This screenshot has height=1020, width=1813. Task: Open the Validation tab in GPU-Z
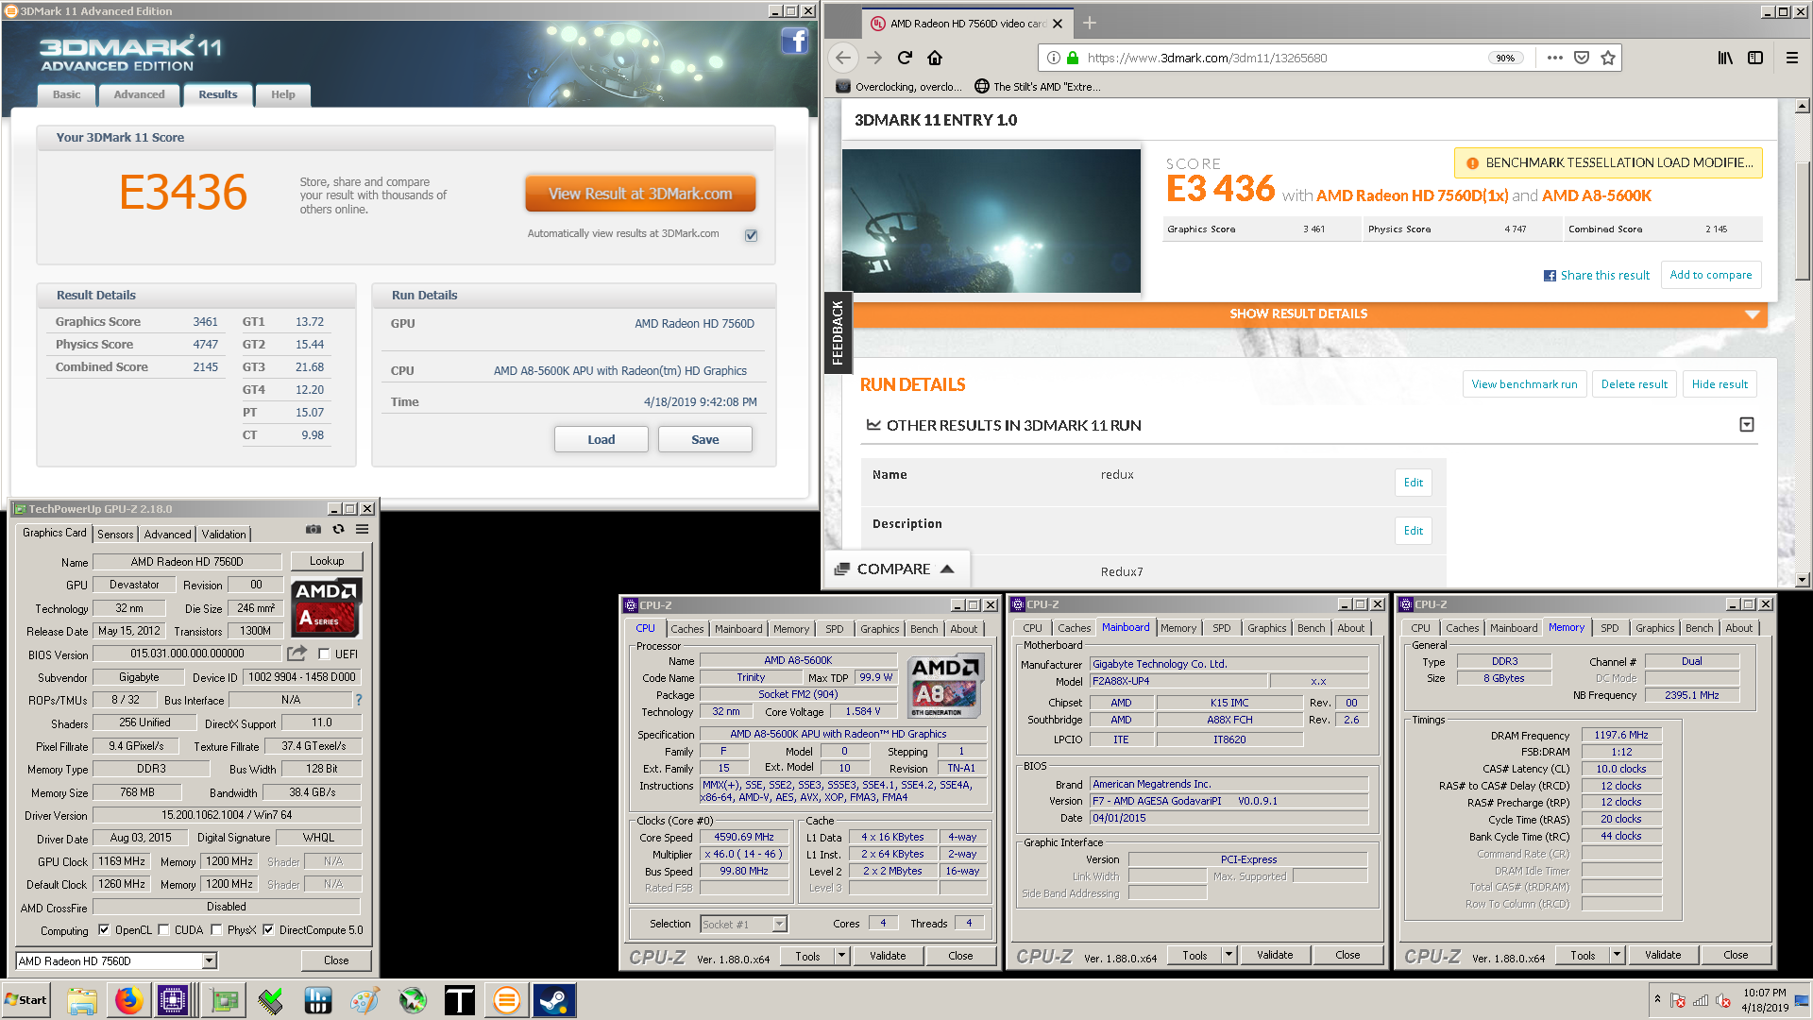(223, 534)
